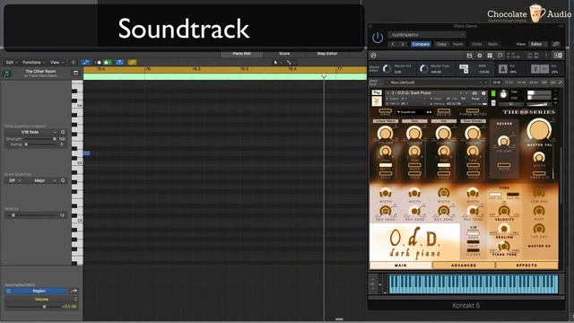The image size is (574, 323).
Task: Click Kontakt rack view icon
Action: coord(500,56)
